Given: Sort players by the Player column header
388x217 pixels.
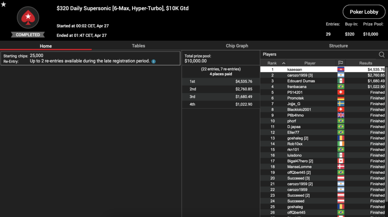Looking at the screenshot, I should [310, 63].
